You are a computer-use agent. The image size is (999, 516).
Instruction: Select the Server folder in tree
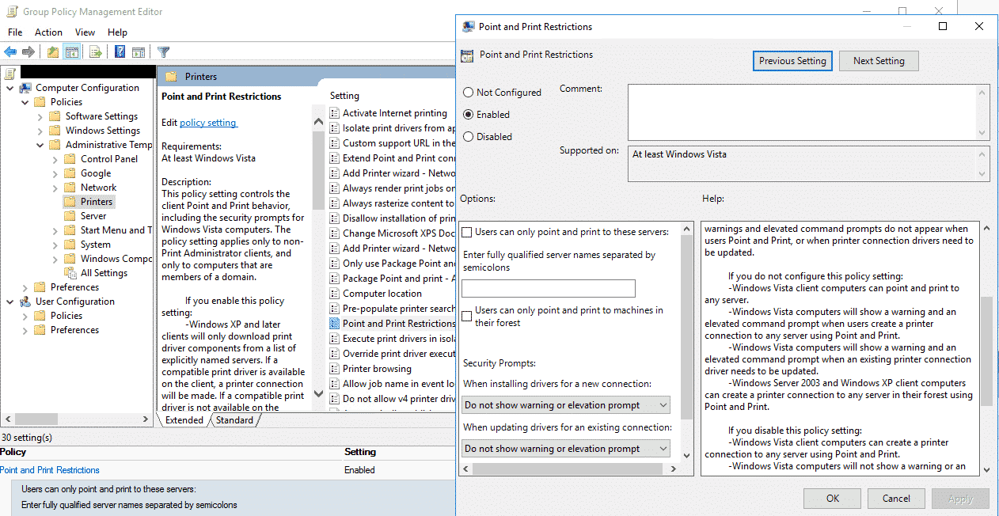click(93, 216)
